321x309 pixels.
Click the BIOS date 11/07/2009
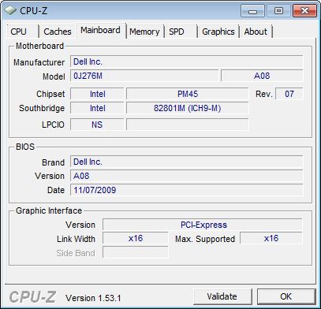187,190
